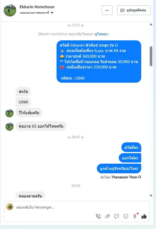
Task: Click the Ekkarin Homchoun name heading
Action: (37, 7)
